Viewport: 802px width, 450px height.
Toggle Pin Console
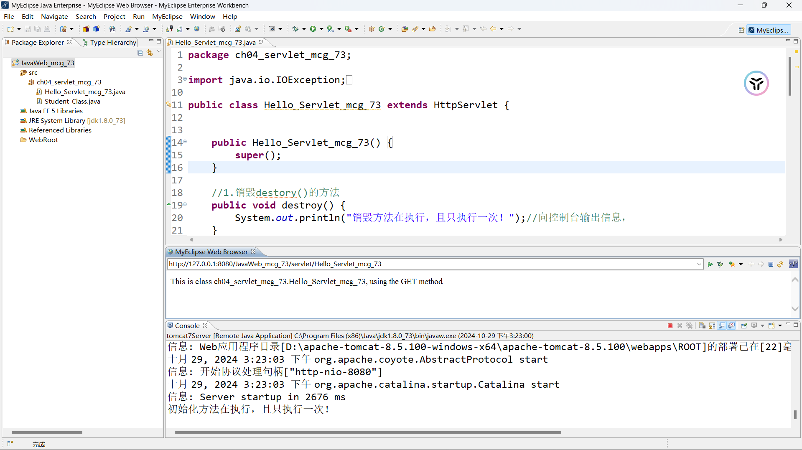[744, 325]
